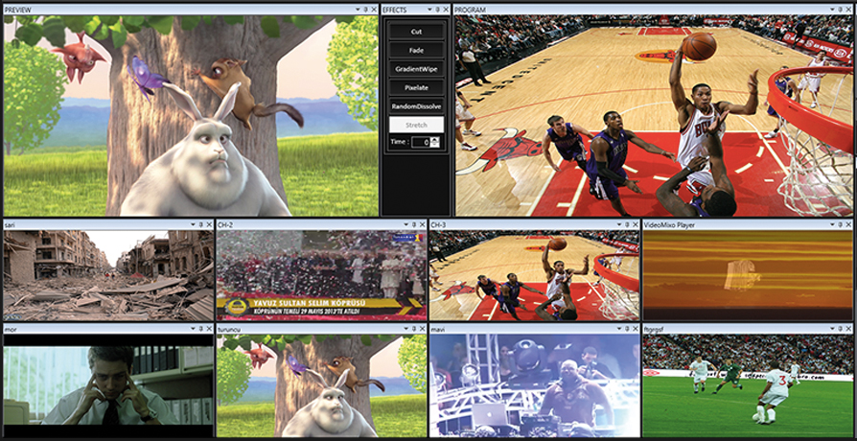
Task: Toggle the pin icon on mavi panel
Action: tap(626, 329)
